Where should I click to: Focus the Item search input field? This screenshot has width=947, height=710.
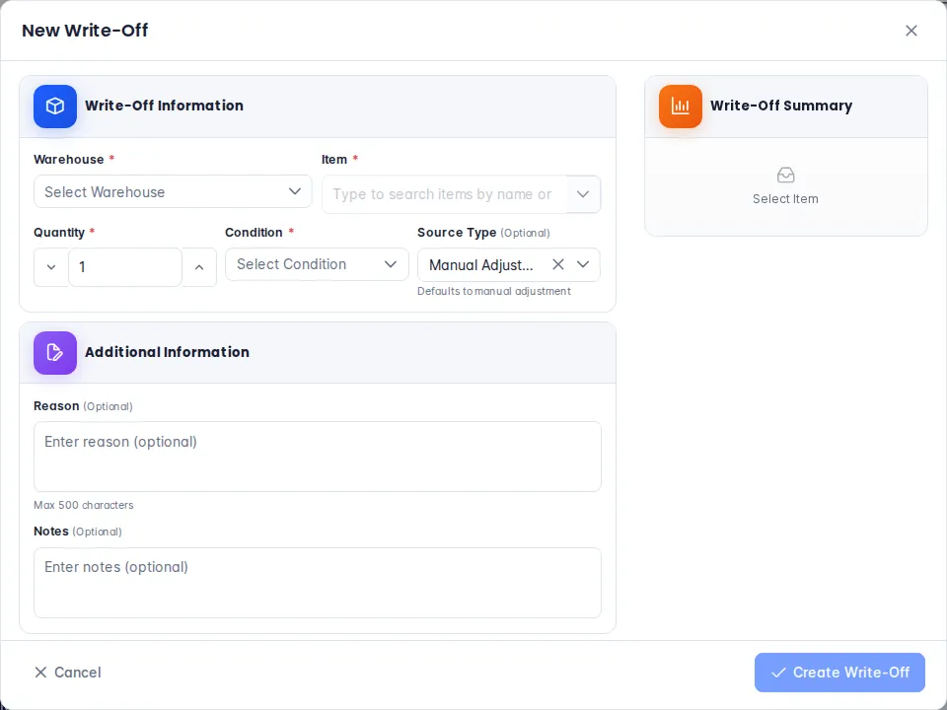coord(445,194)
